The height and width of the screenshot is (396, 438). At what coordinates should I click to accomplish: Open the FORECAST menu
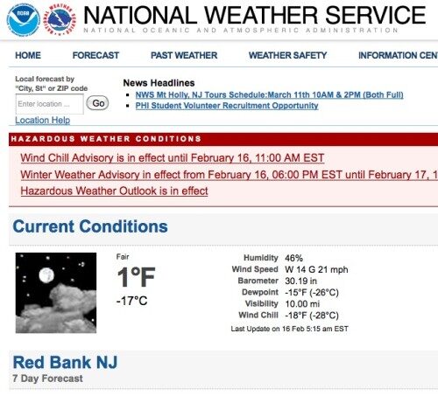pyautogui.click(x=95, y=55)
